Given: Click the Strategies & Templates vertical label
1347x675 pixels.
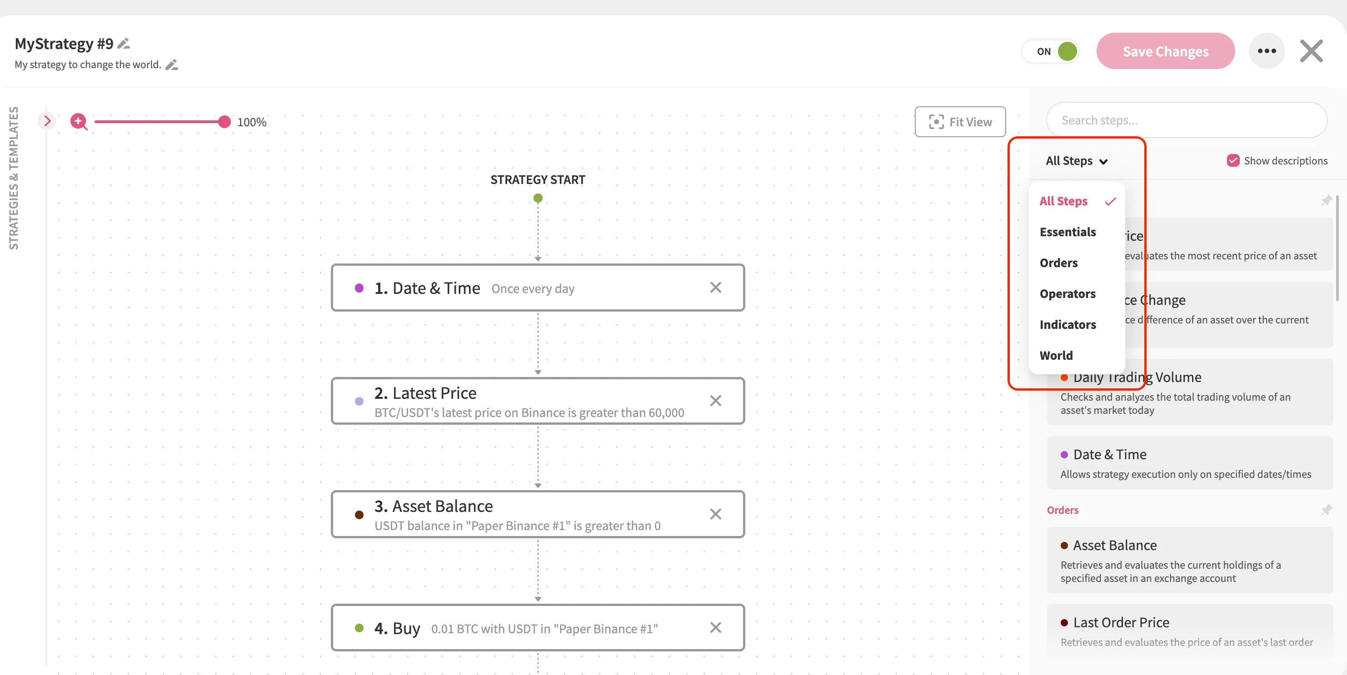Looking at the screenshot, I should (14, 178).
